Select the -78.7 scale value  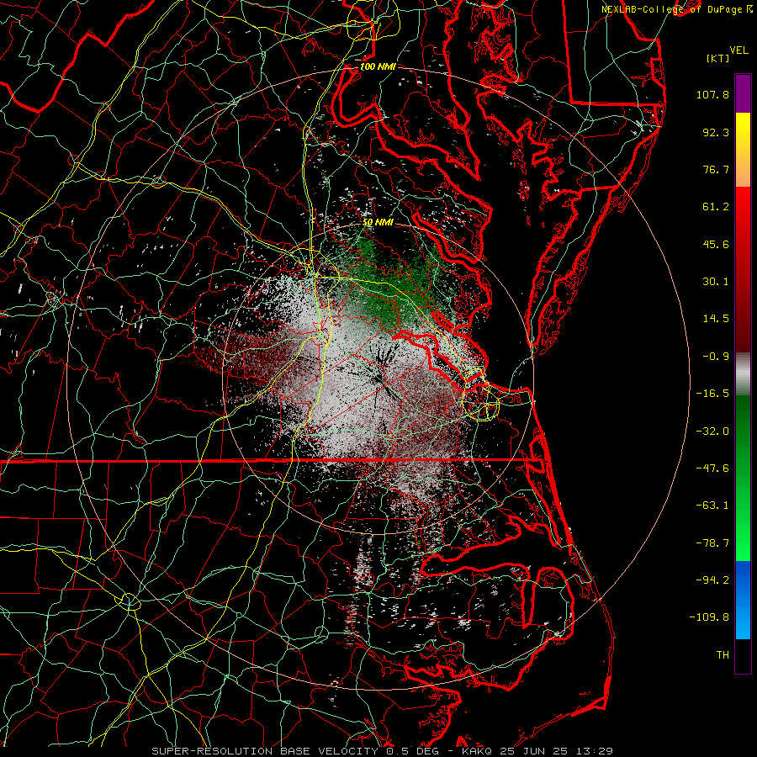coord(712,543)
